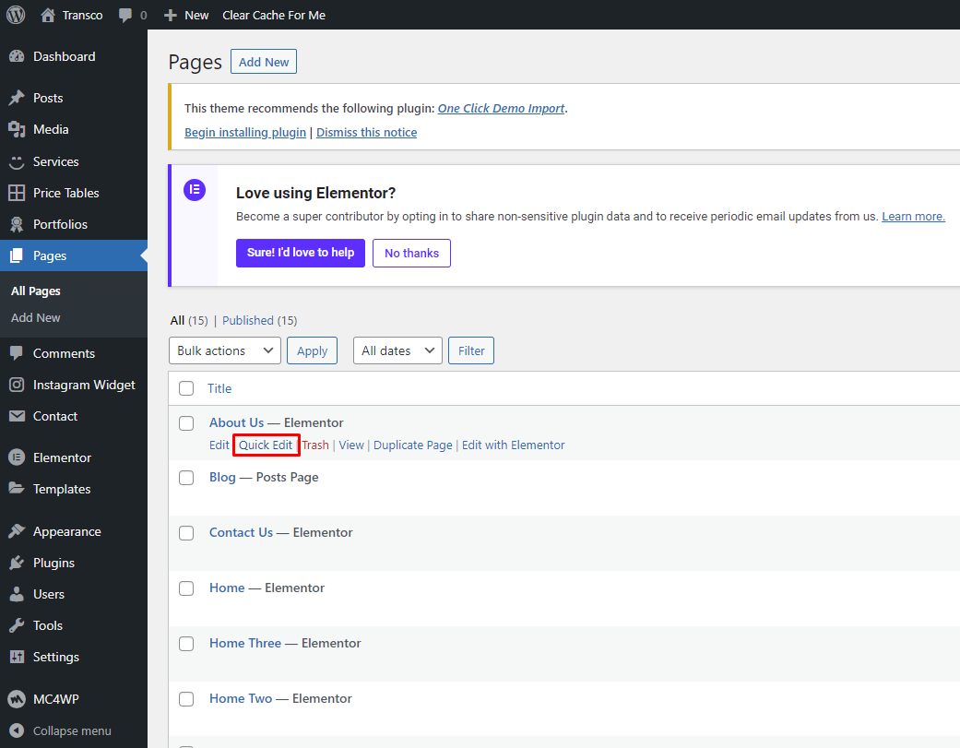Open the New content menu in admin bar
This screenshot has height=748, width=960.
pos(186,15)
